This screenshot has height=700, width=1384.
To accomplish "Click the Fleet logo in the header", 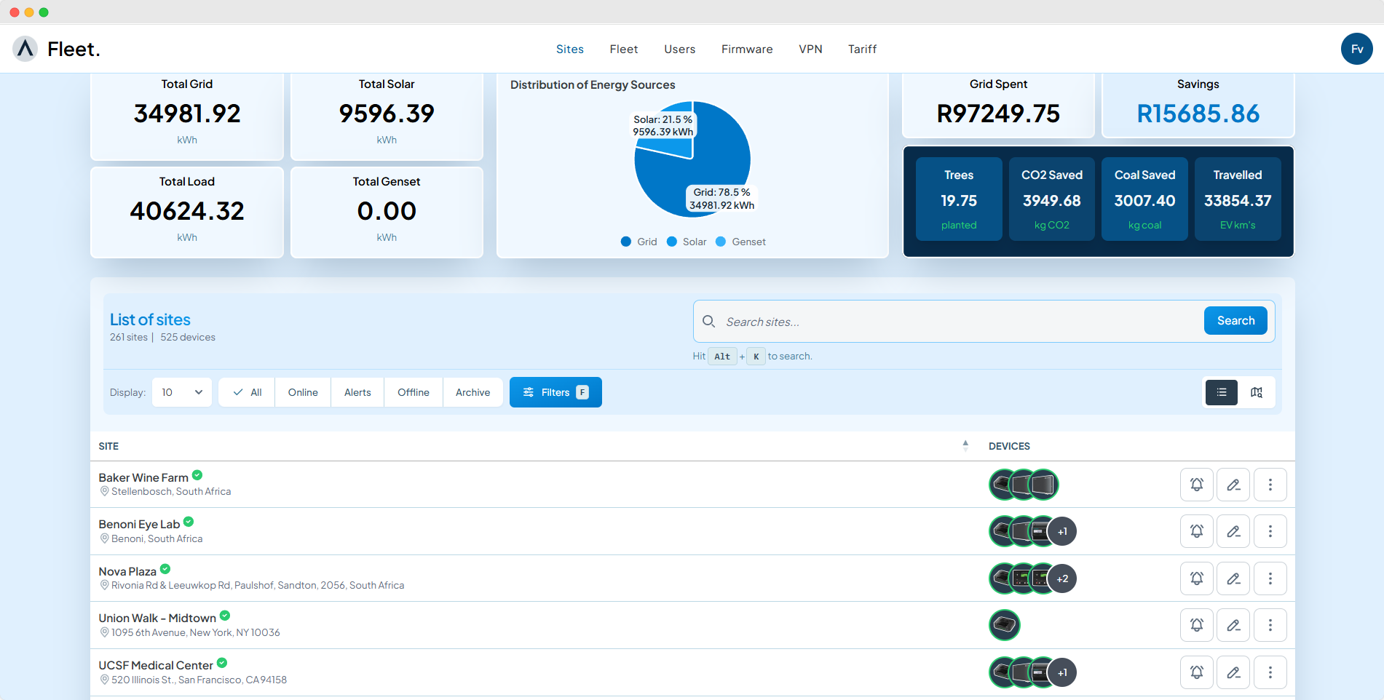I will tap(55, 49).
